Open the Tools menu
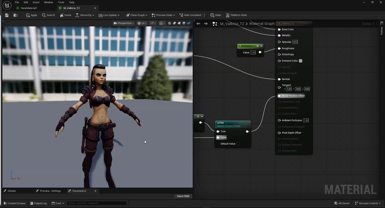The height and width of the screenshot is (208, 385). [61, 2]
